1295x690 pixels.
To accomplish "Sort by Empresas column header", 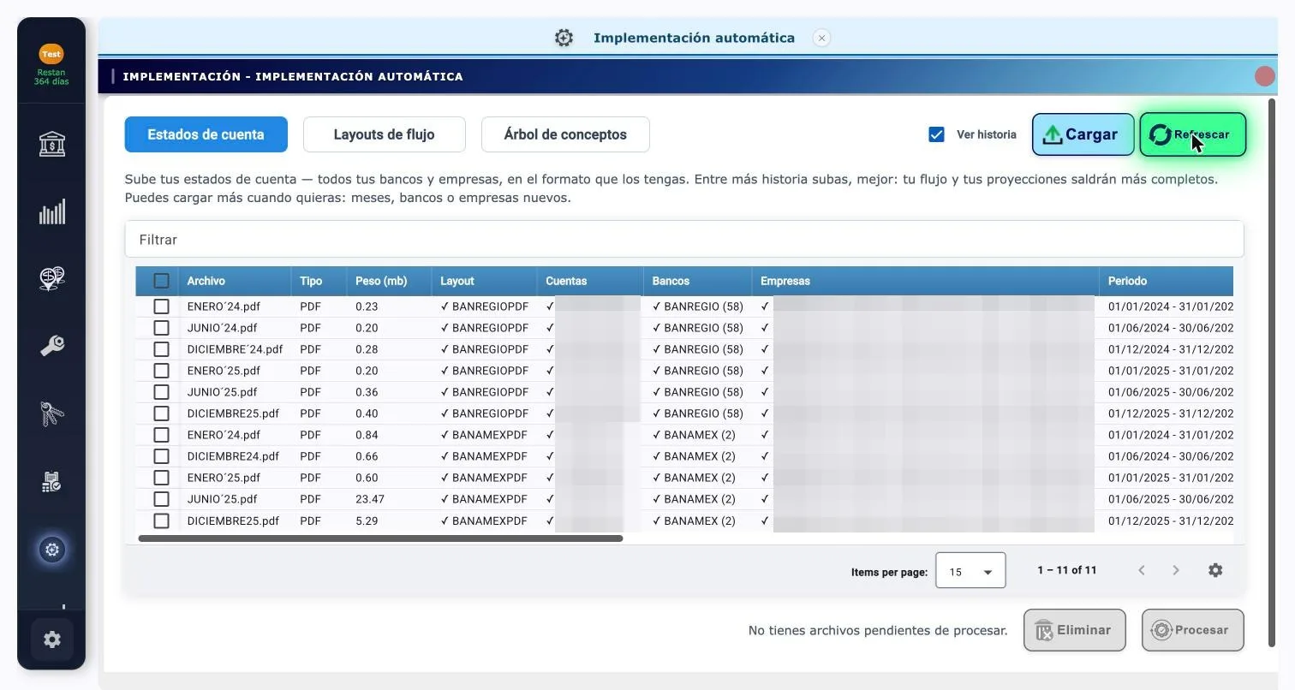I will click(785, 281).
